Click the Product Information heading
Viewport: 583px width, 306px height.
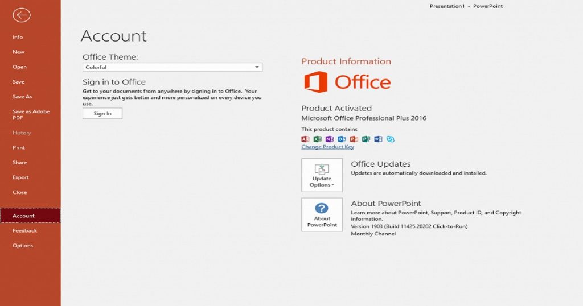pos(346,61)
